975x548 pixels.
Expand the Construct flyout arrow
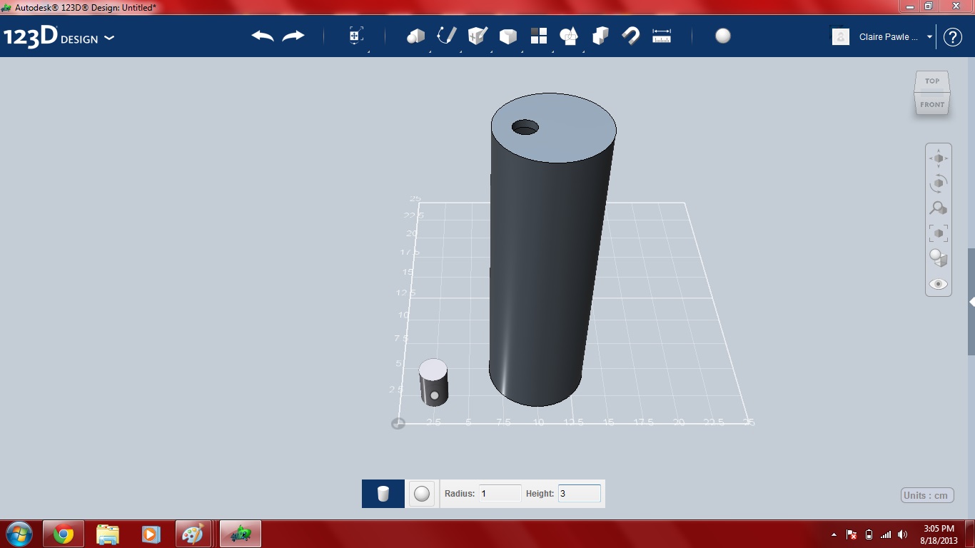tap(490, 51)
